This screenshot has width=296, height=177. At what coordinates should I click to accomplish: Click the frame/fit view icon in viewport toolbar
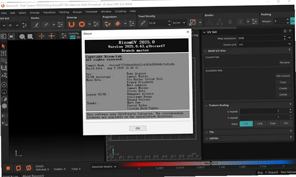11,36
